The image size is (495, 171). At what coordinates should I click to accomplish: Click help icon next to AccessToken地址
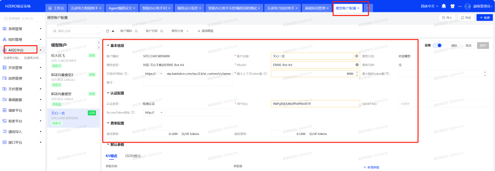point(132,112)
